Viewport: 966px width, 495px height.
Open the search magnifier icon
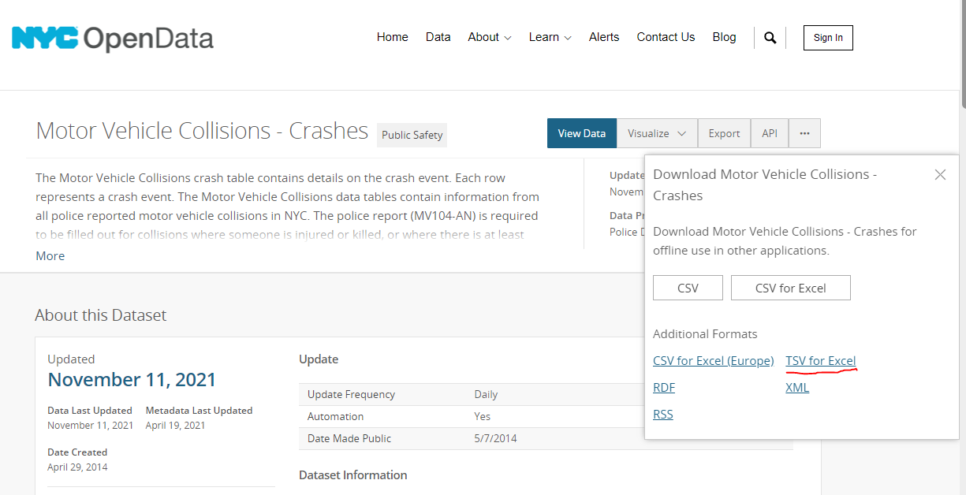click(x=770, y=38)
